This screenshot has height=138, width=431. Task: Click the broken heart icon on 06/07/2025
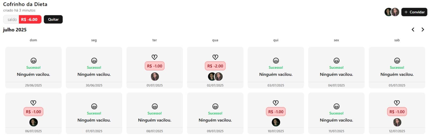tap(33, 103)
